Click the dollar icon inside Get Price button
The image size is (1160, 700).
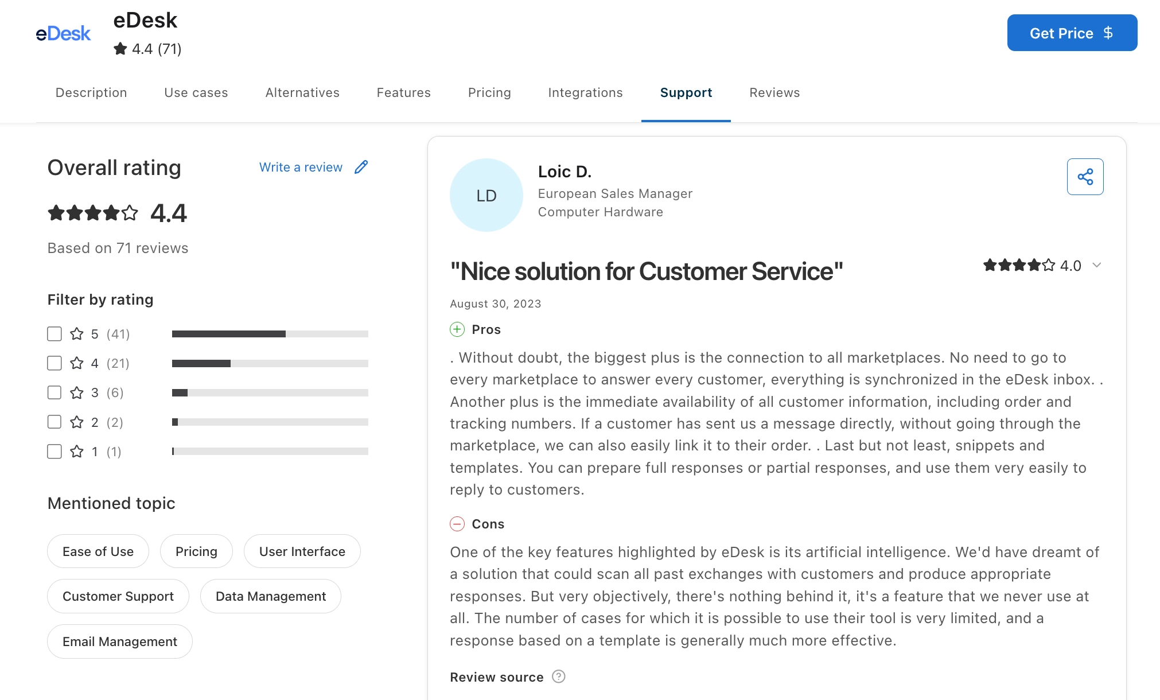coord(1108,33)
